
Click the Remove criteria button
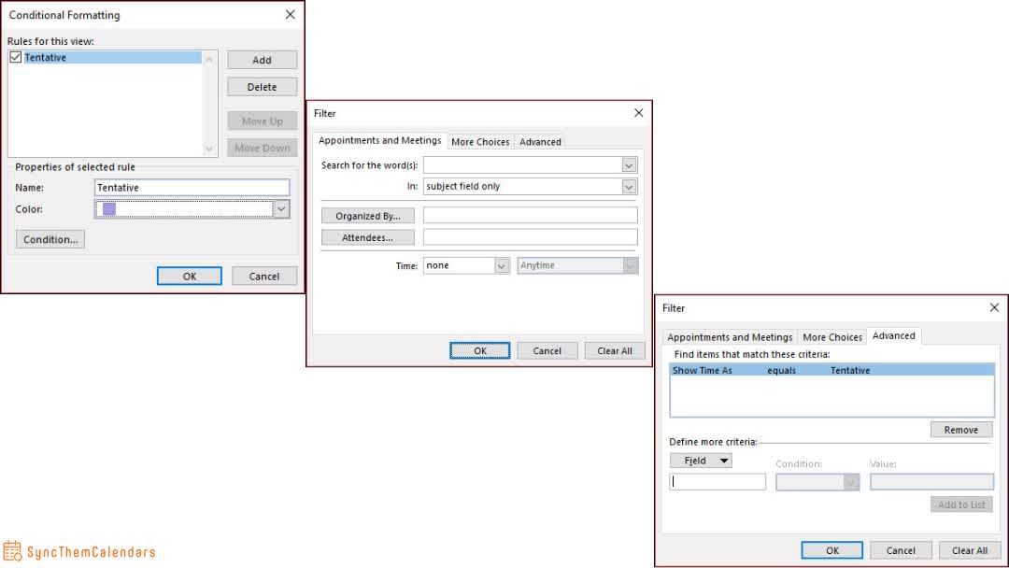(x=961, y=430)
